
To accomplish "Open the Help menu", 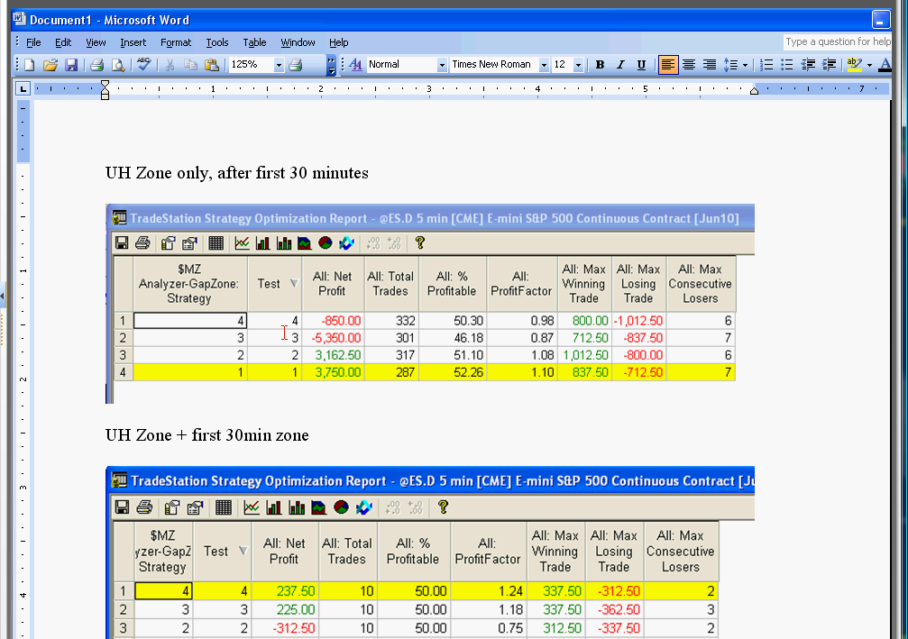I will pyautogui.click(x=339, y=42).
